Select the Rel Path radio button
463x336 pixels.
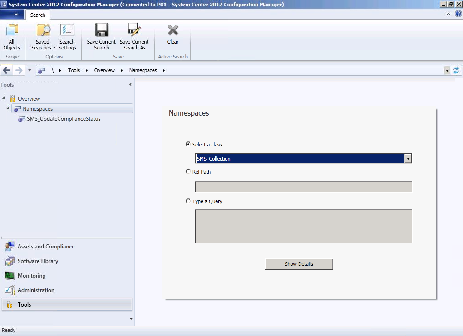pyautogui.click(x=188, y=171)
